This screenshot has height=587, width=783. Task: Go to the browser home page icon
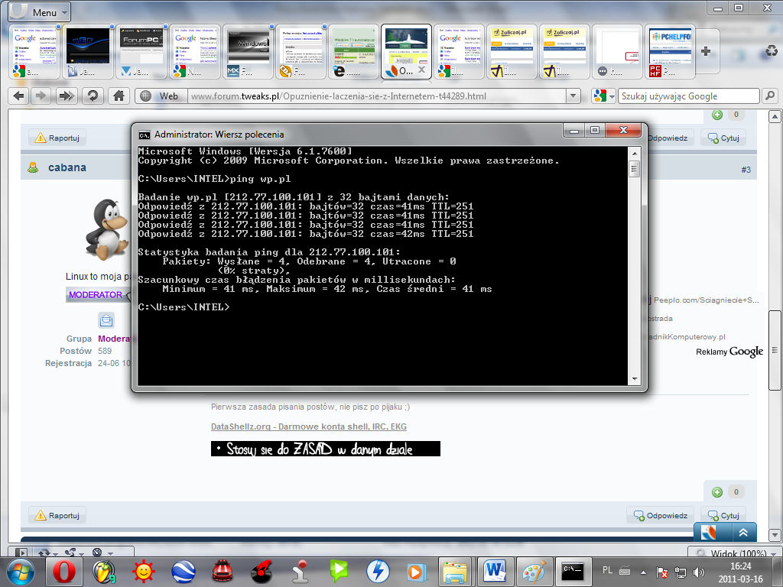(x=118, y=96)
